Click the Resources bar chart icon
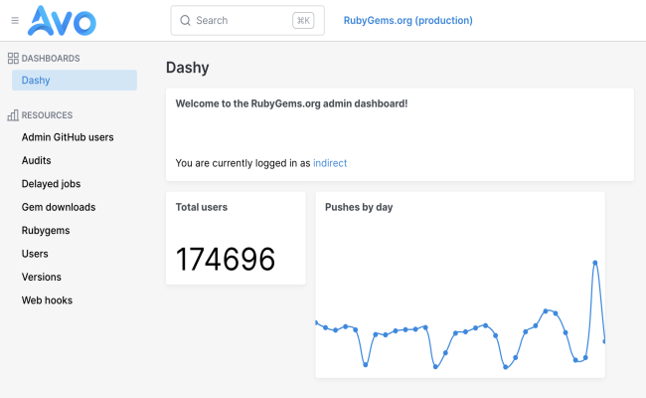Screen dimensions: 646x398 click(13, 115)
